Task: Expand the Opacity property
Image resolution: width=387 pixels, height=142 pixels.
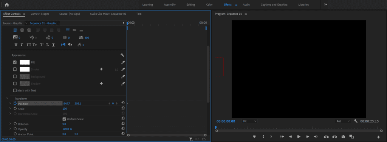Action: pos(10,129)
